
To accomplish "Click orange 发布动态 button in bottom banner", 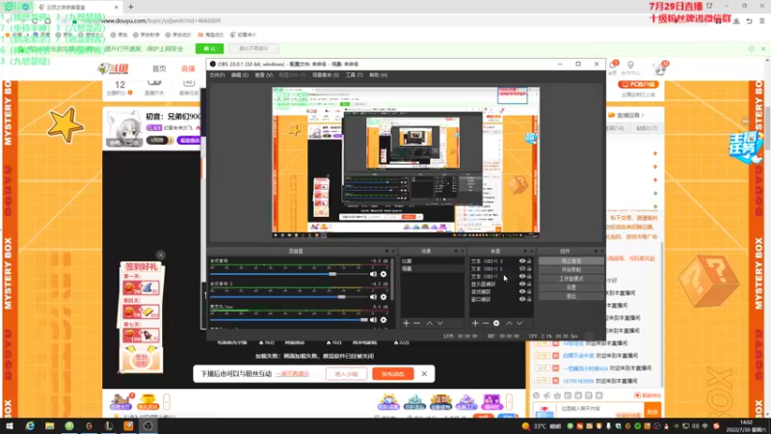I will click(x=392, y=374).
